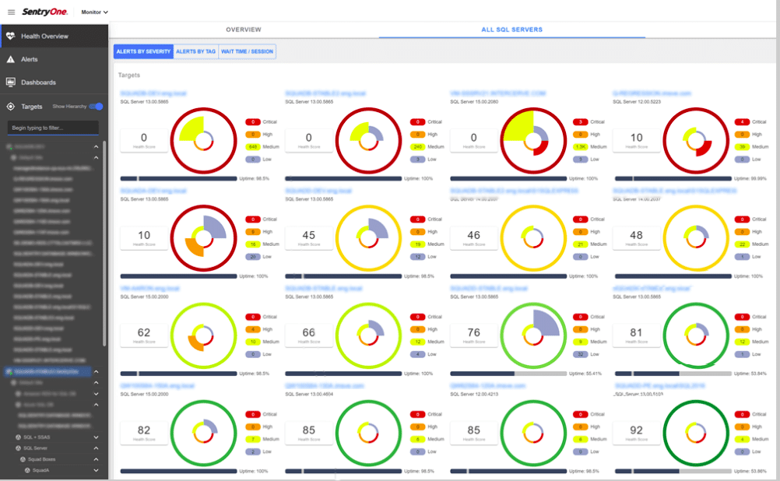Click the health gauge for score 45
Screen dimensions: 780x481
[368, 237]
